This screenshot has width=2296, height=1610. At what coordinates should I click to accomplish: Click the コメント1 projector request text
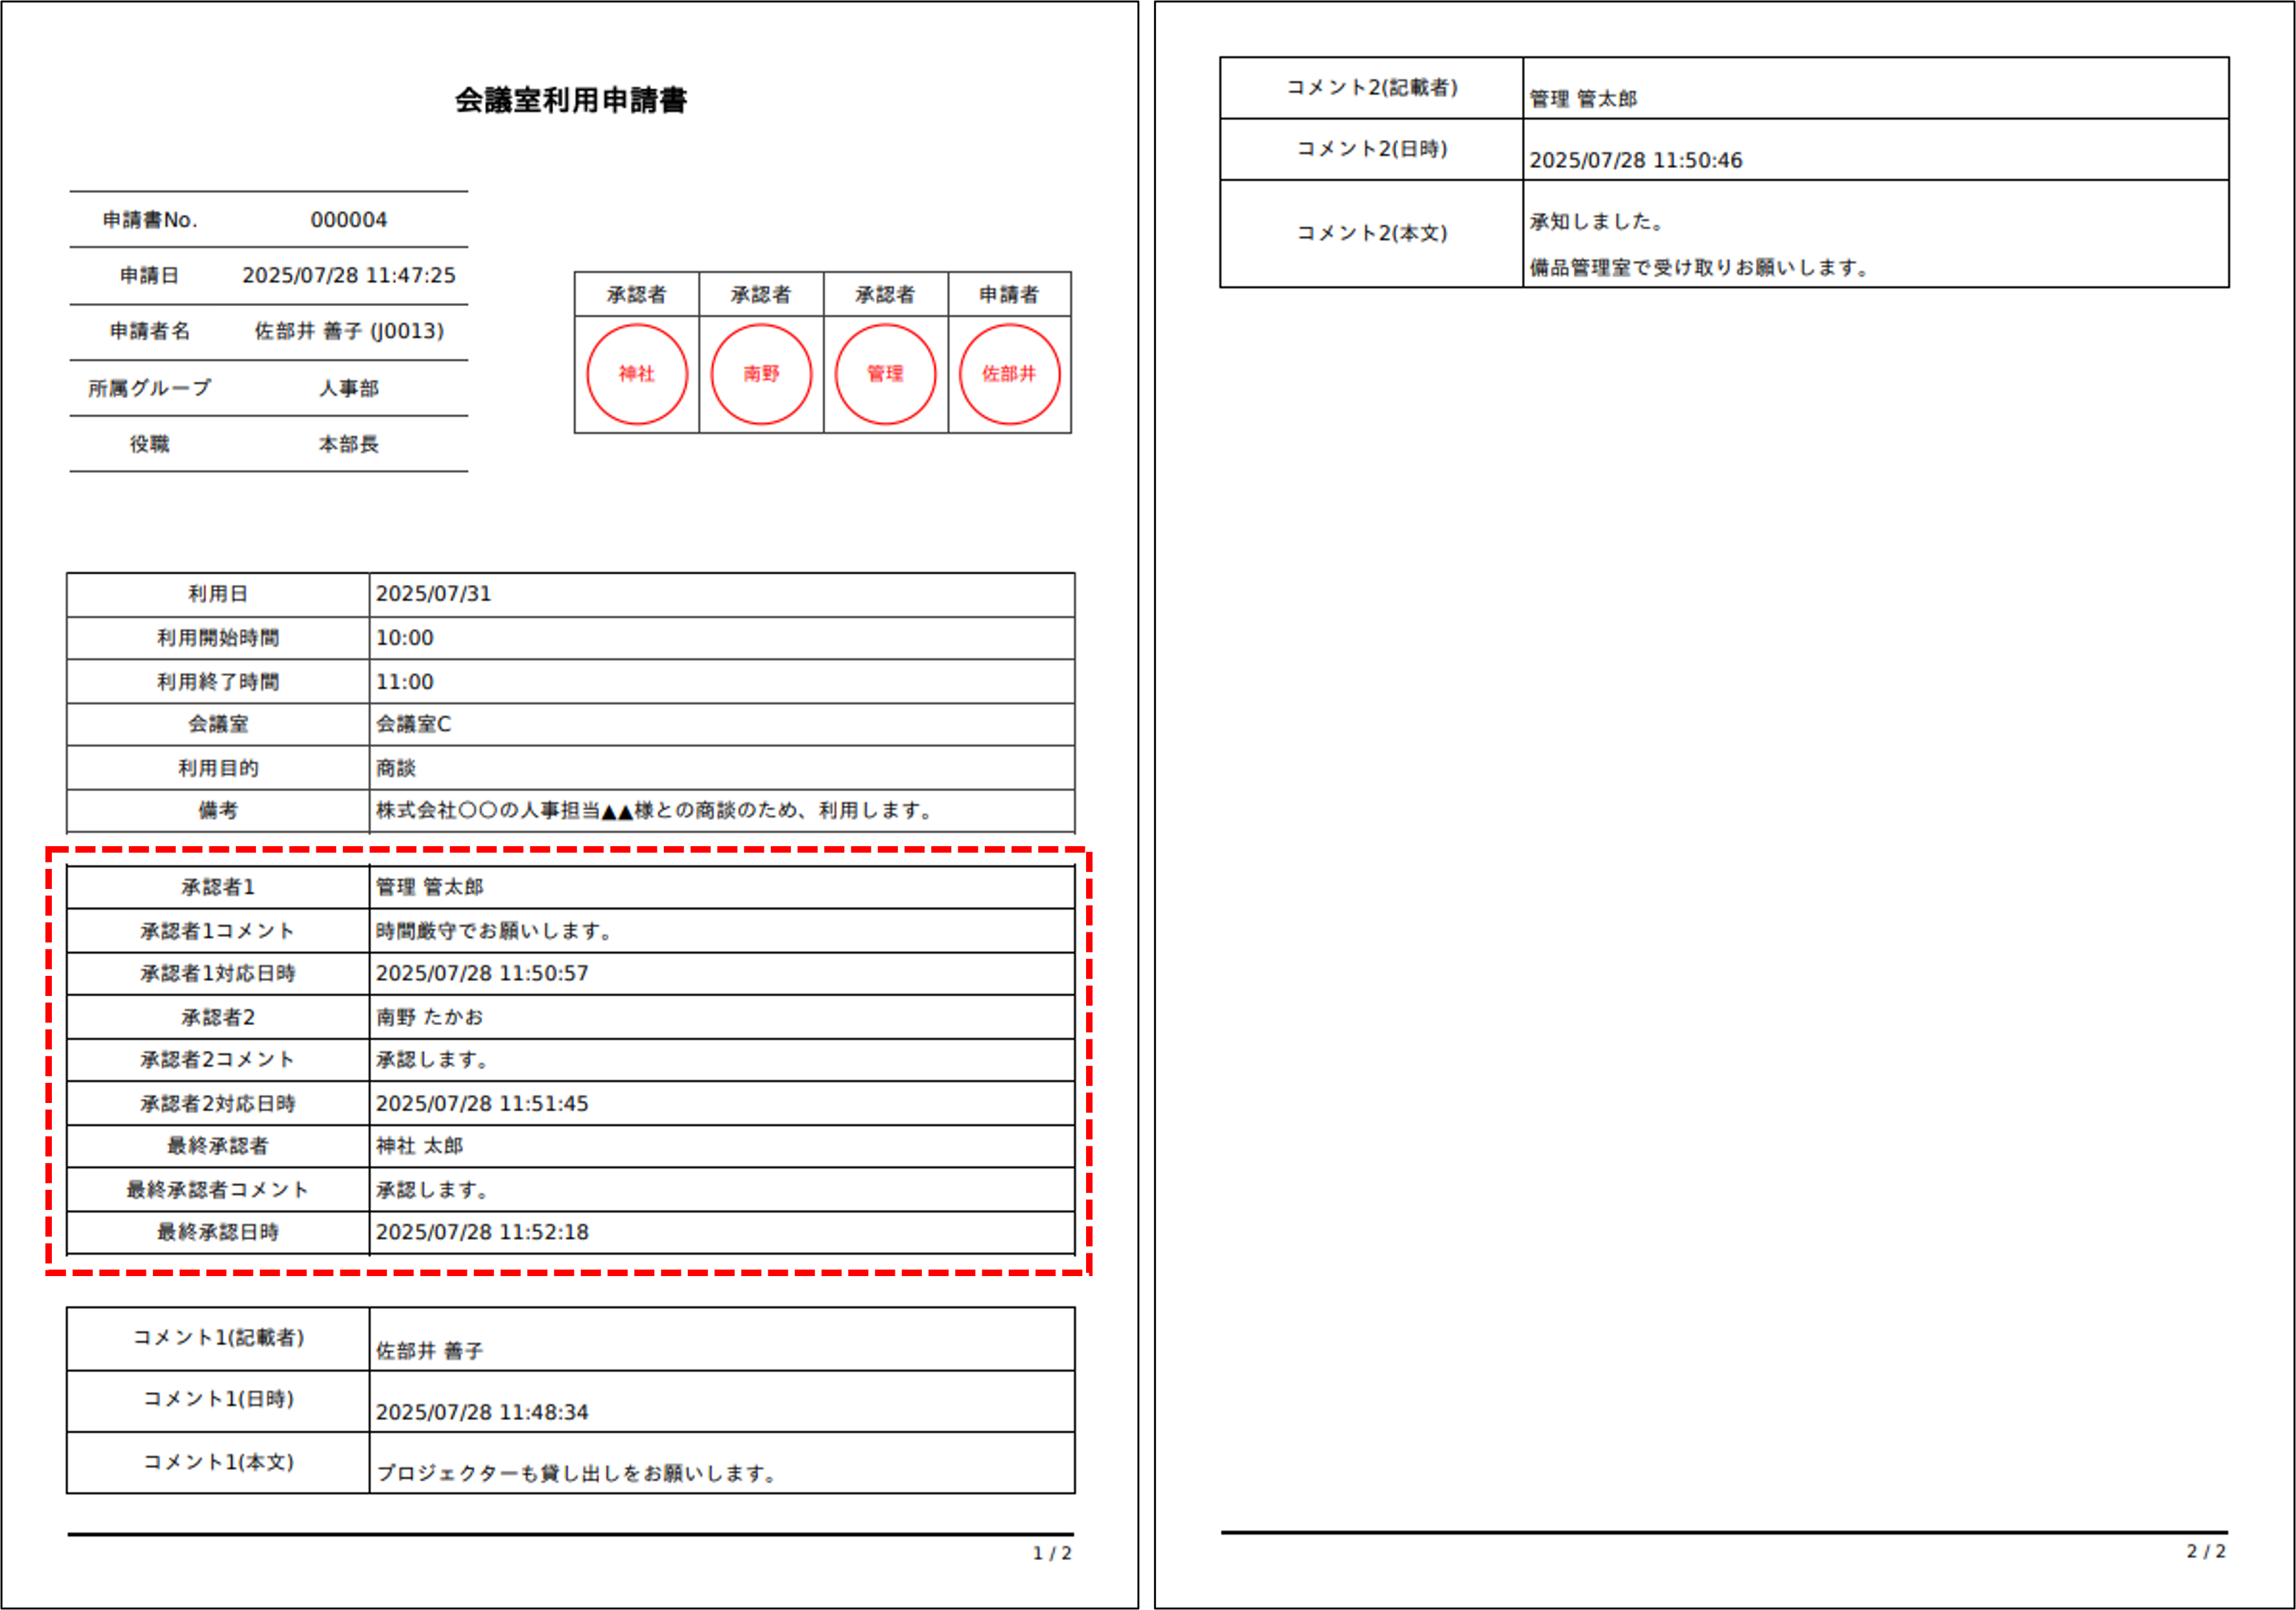point(576,1473)
